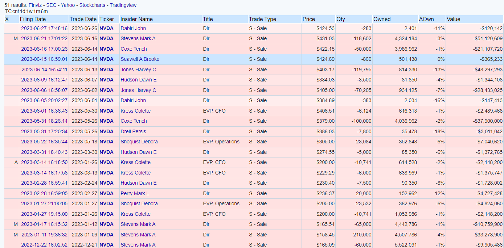Image resolution: width=504 pixels, height=248 pixels.
Task: Click NVDA ticker in the Perry Mark L row
Action: (x=106, y=193)
